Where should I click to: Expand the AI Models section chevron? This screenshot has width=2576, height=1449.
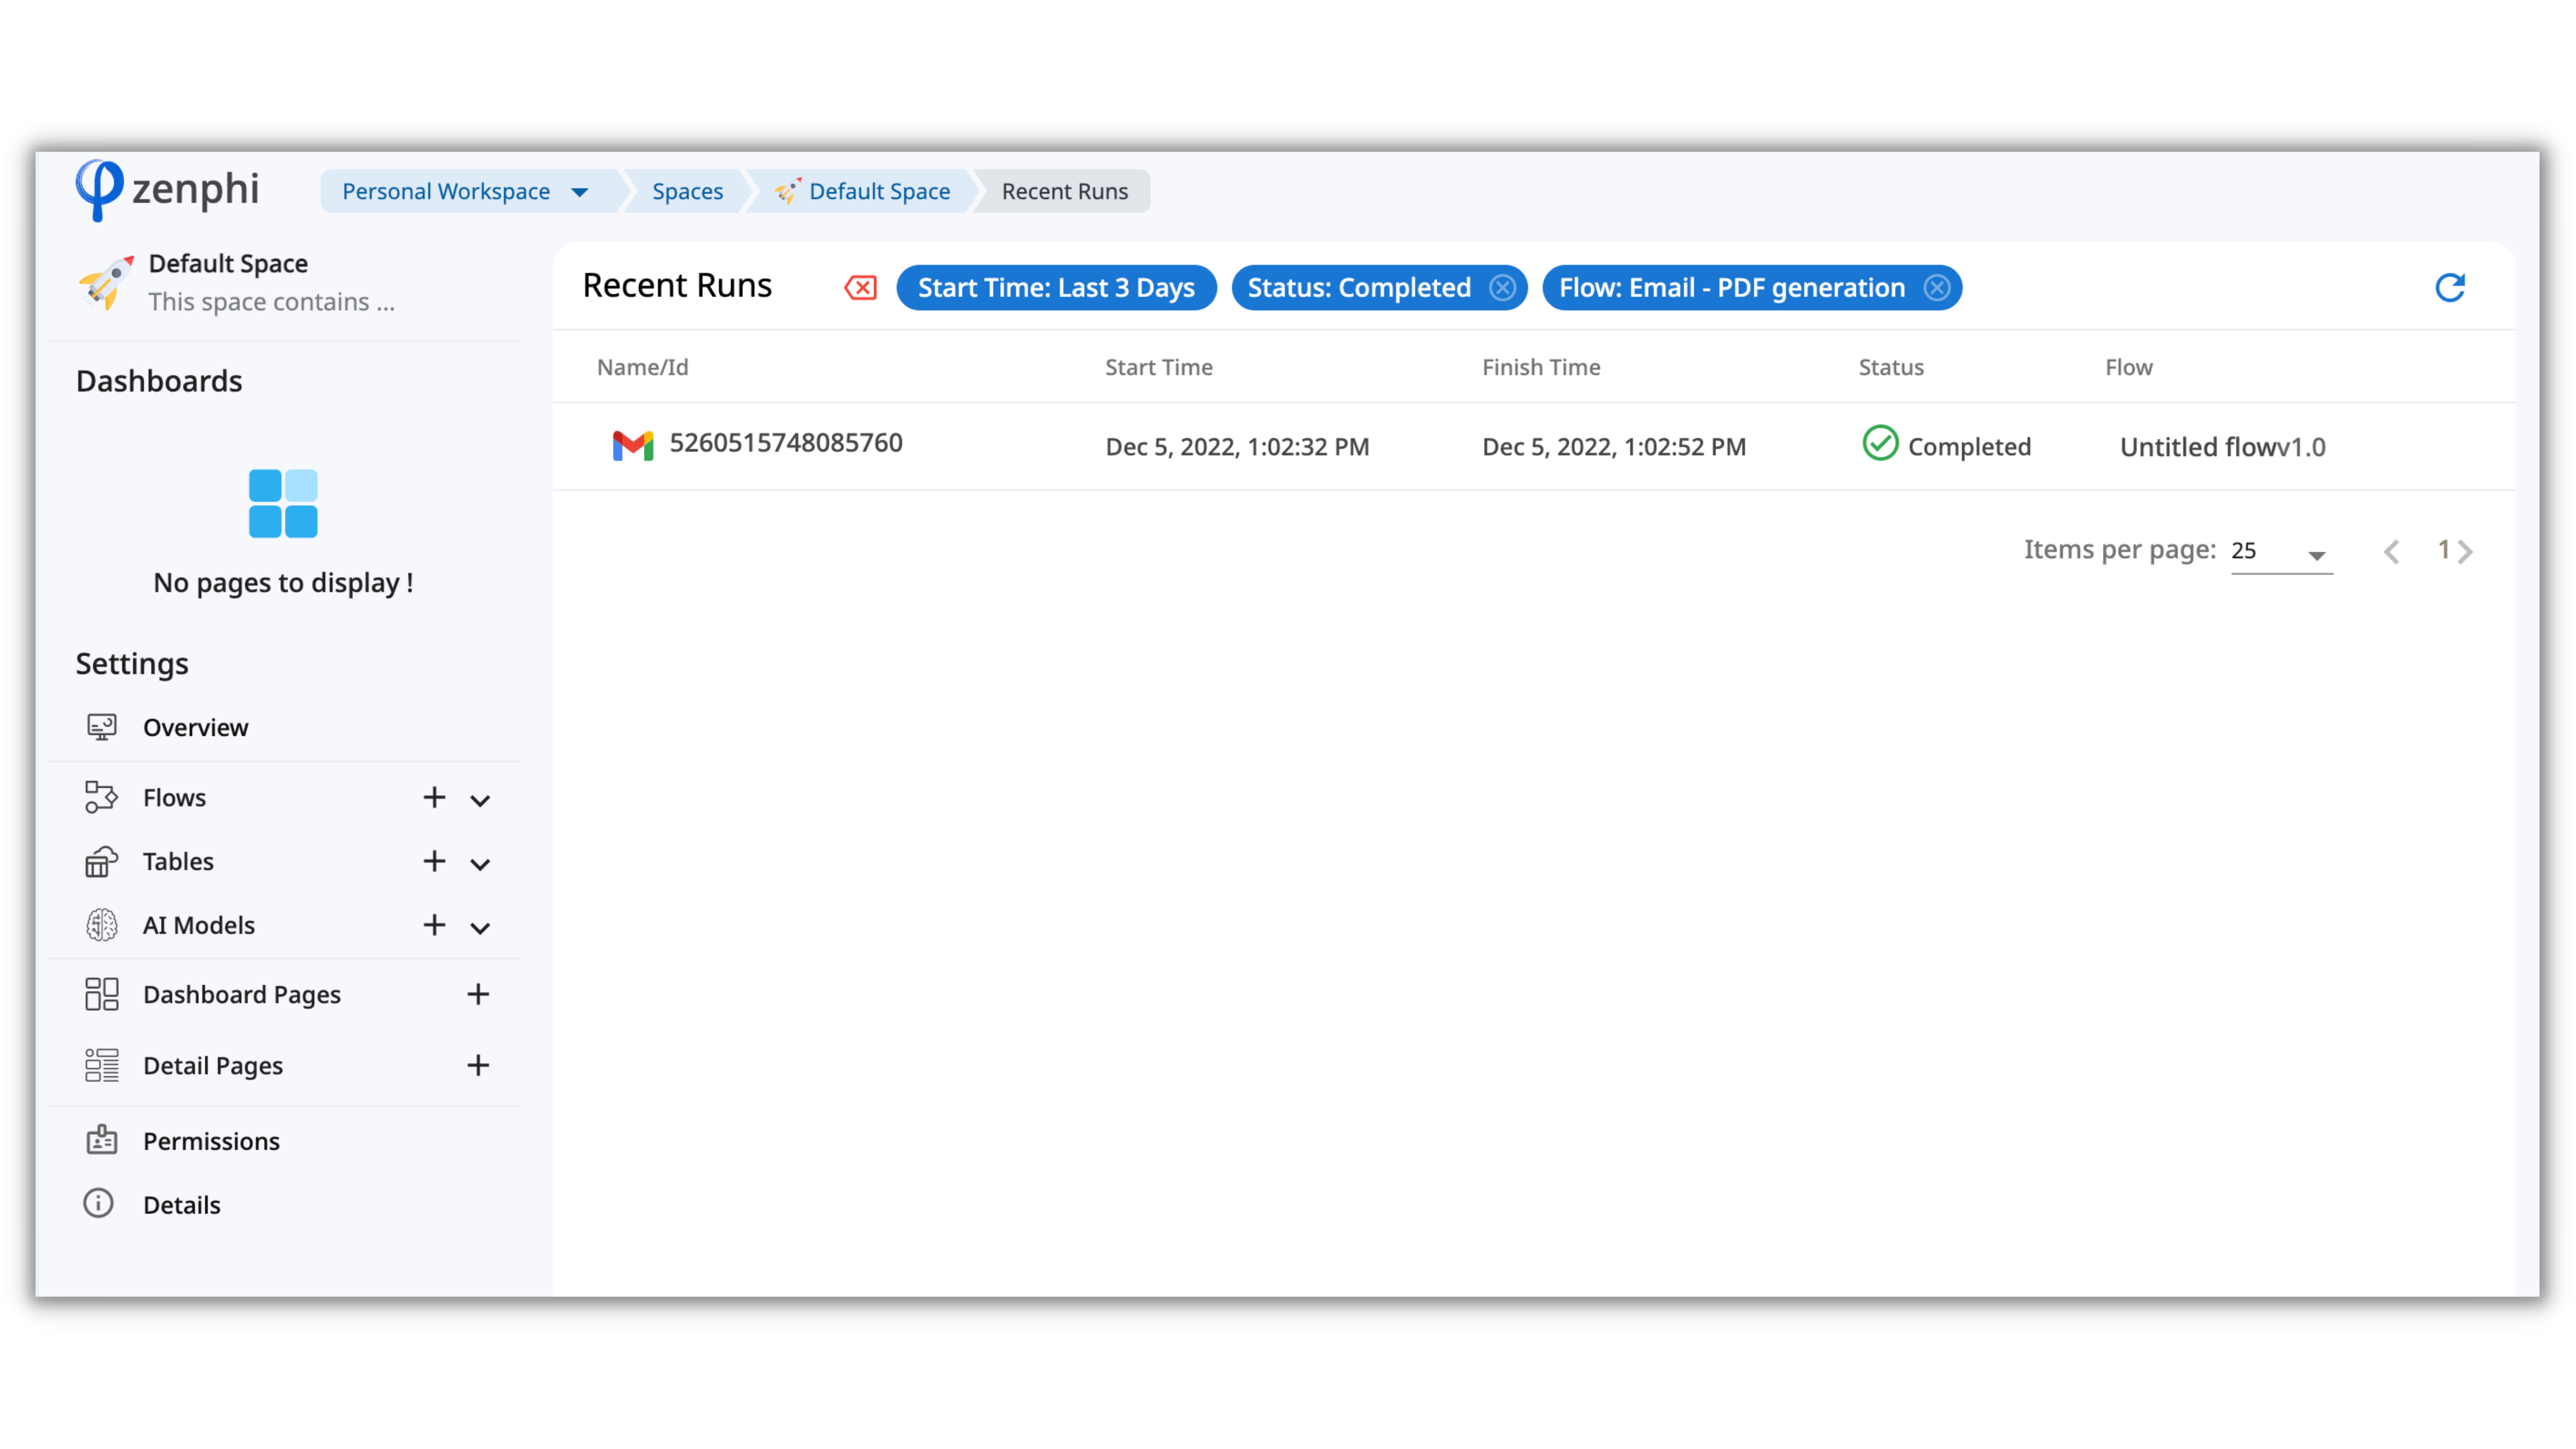click(480, 928)
